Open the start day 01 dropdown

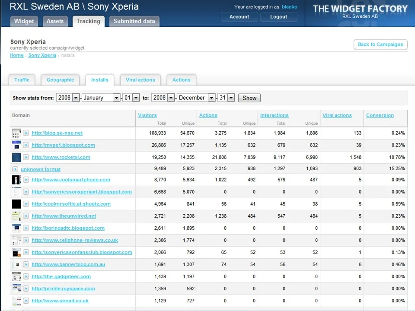(x=131, y=98)
